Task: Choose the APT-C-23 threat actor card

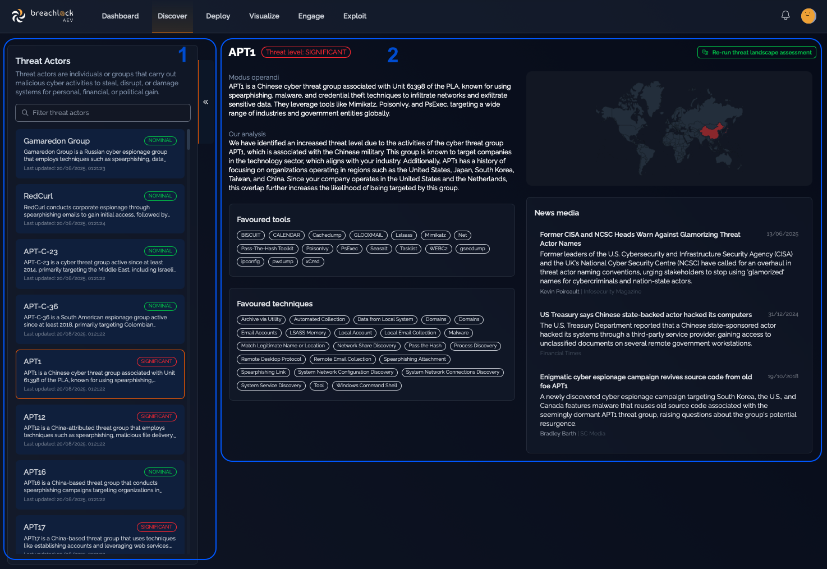Action: click(100, 264)
